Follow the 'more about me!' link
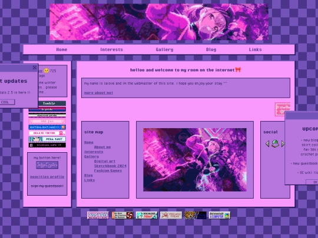Screen dimensions: 318x238 pos(98,93)
